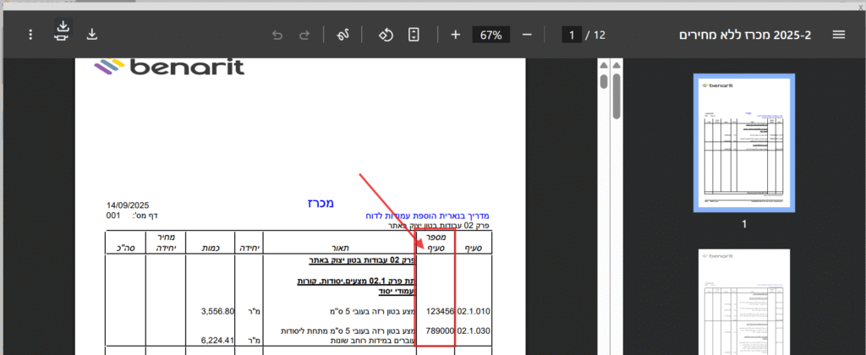Click the page number input field
The width and height of the screenshot is (866, 355).
click(x=572, y=35)
